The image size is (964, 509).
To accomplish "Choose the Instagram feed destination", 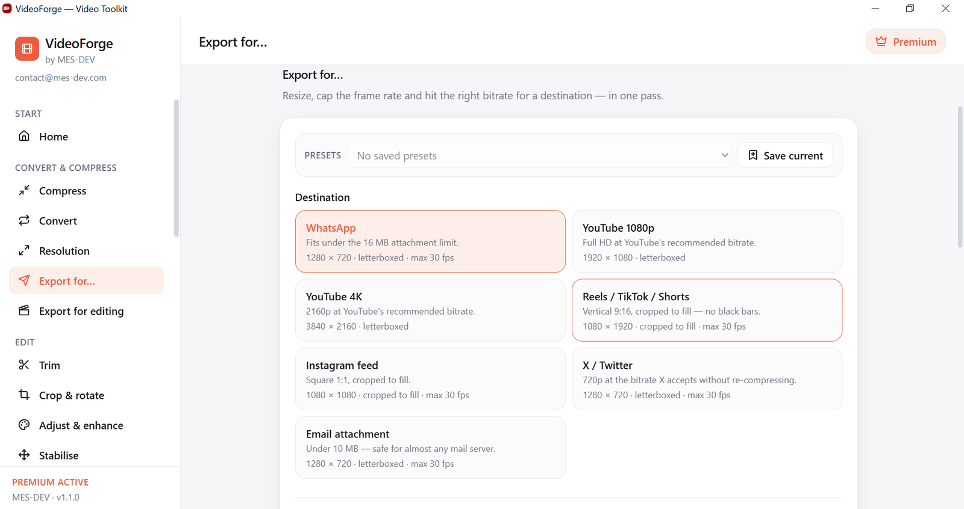I will (430, 378).
